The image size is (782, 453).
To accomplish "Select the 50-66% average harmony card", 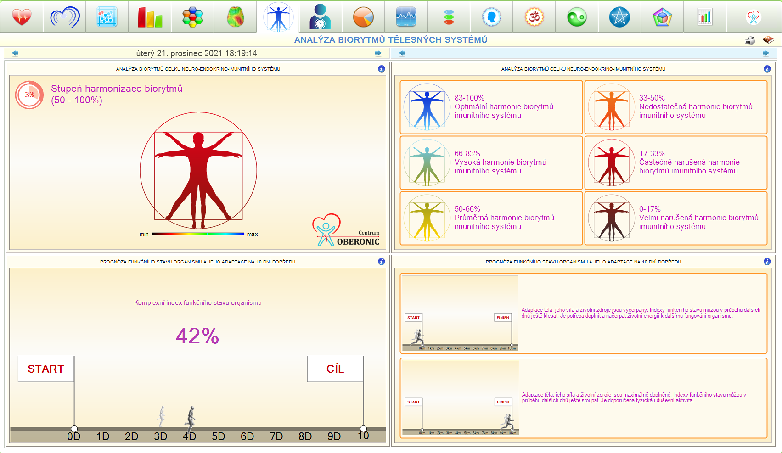I will click(x=491, y=218).
